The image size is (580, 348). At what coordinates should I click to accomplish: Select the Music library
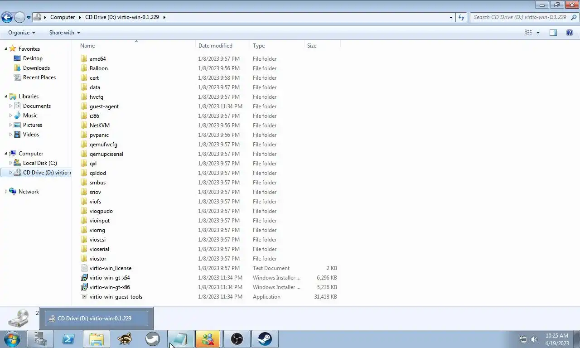30,116
